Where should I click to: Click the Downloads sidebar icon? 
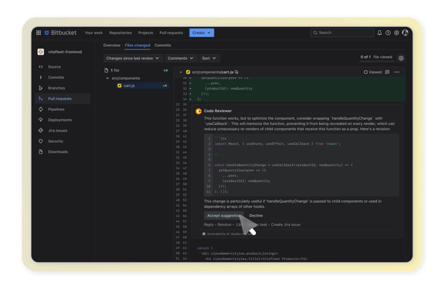click(x=41, y=152)
